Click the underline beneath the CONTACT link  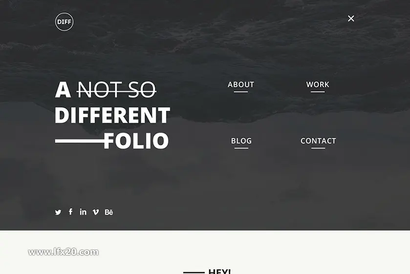tap(318, 148)
